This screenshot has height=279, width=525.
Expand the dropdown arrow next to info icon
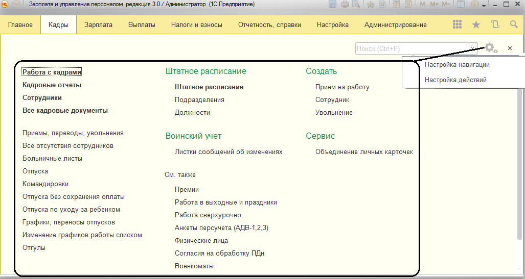coord(484,5)
